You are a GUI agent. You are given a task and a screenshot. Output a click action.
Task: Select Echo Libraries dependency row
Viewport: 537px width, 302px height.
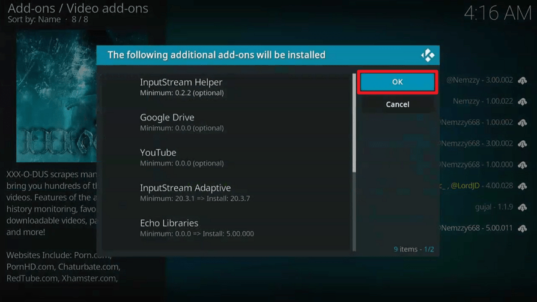[226, 228]
